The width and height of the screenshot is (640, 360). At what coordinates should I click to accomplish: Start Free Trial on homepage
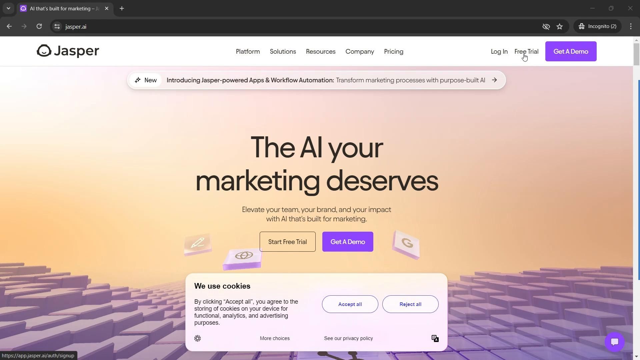click(287, 241)
